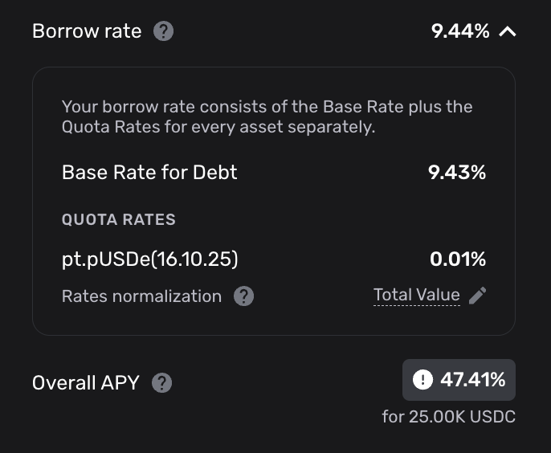This screenshot has height=453, width=551.
Task: Select the pt.pUSDe(16.10.25) quota row
Action: 274,259
